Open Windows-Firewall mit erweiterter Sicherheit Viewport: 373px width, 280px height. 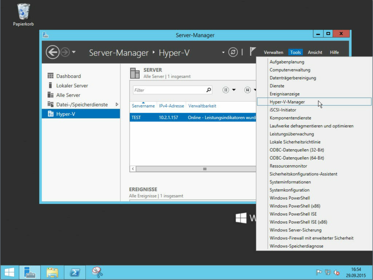(x=314, y=238)
